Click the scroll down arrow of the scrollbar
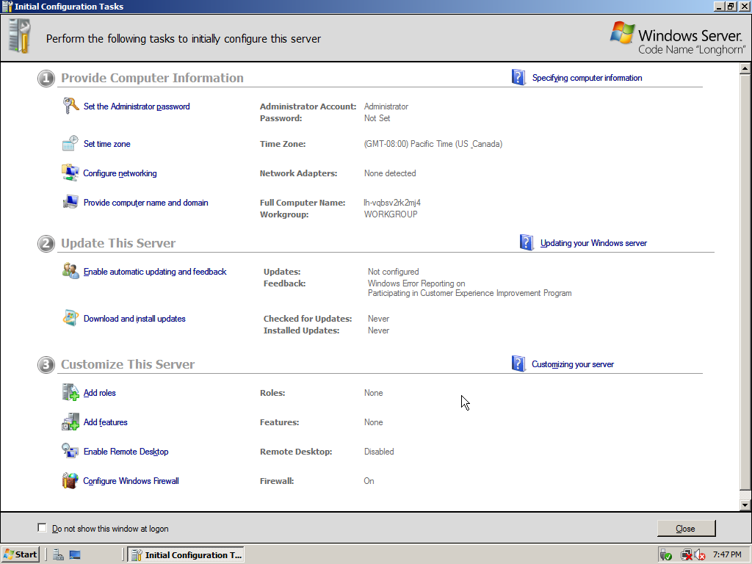 745,505
